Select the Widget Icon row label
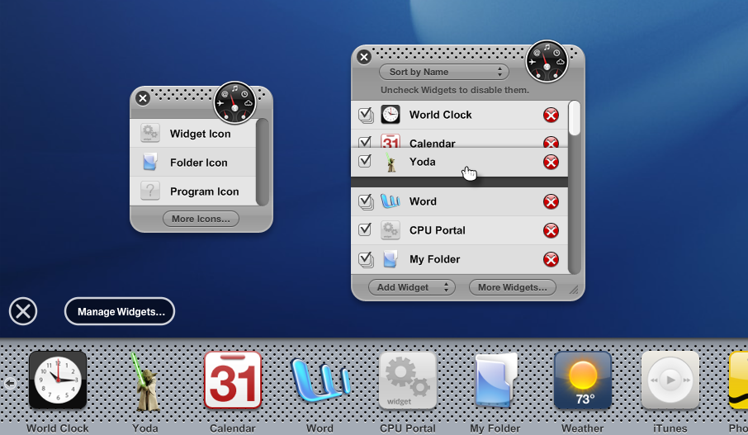 tap(201, 134)
